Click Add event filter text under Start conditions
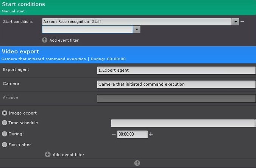This screenshot has height=168, width=256. (64, 40)
